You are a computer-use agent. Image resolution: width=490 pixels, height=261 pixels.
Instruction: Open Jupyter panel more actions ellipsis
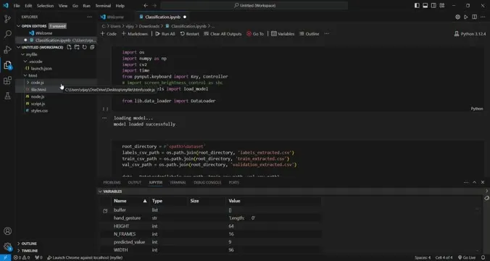click(466, 182)
